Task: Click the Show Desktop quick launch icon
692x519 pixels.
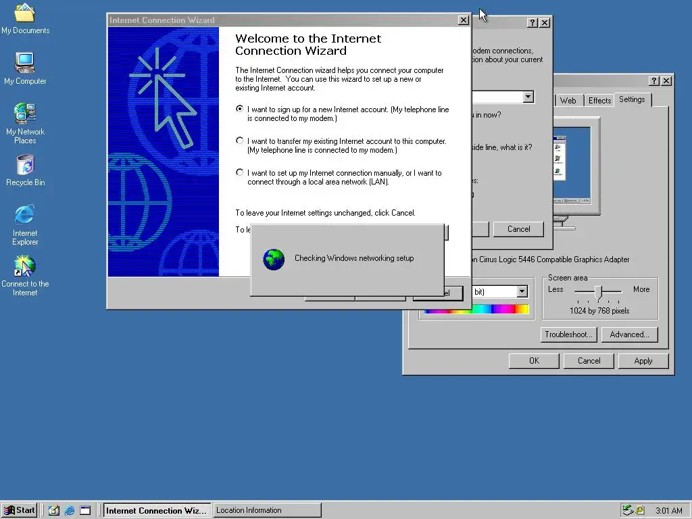Action: pyautogui.click(x=54, y=511)
